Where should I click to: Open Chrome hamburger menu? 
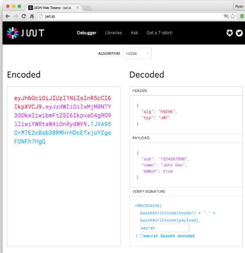click(x=242, y=16)
